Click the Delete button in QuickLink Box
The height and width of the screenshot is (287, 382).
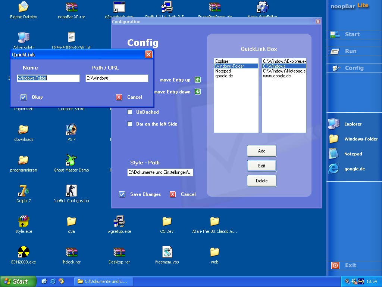click(262, 180)
